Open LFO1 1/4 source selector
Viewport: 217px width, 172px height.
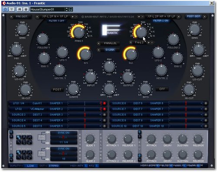click(x=19, y=103)
